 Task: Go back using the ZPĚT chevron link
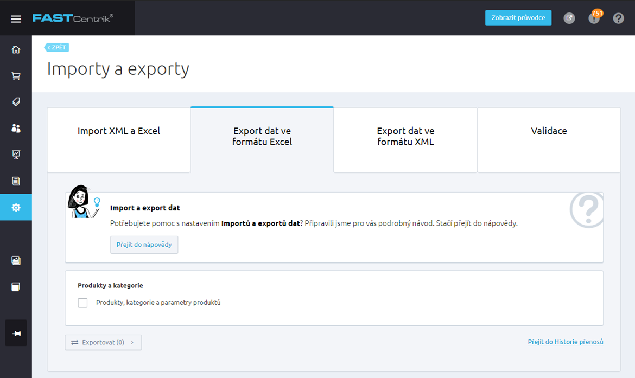pyautogui.click(x=56, y=47)
